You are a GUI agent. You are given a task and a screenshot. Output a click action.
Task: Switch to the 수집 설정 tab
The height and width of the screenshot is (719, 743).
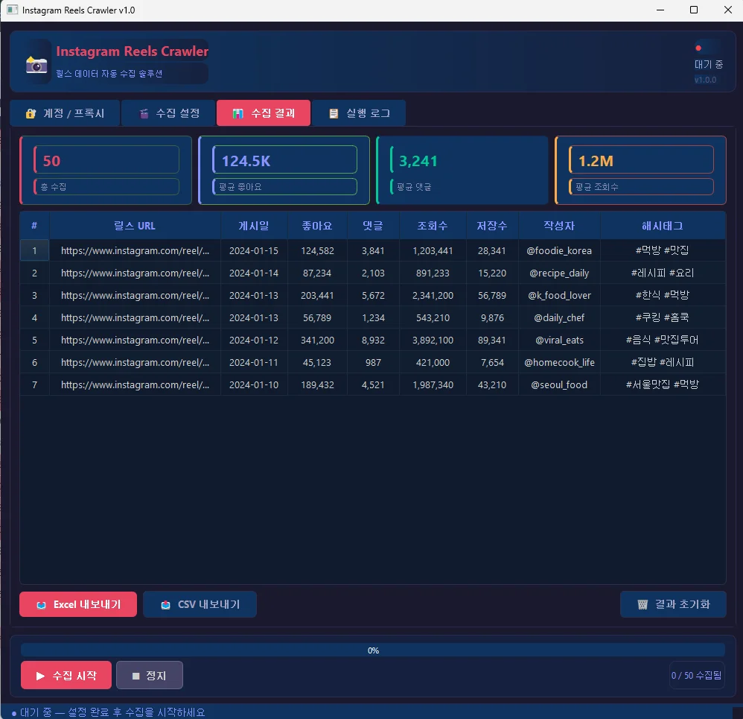(169, 113)
